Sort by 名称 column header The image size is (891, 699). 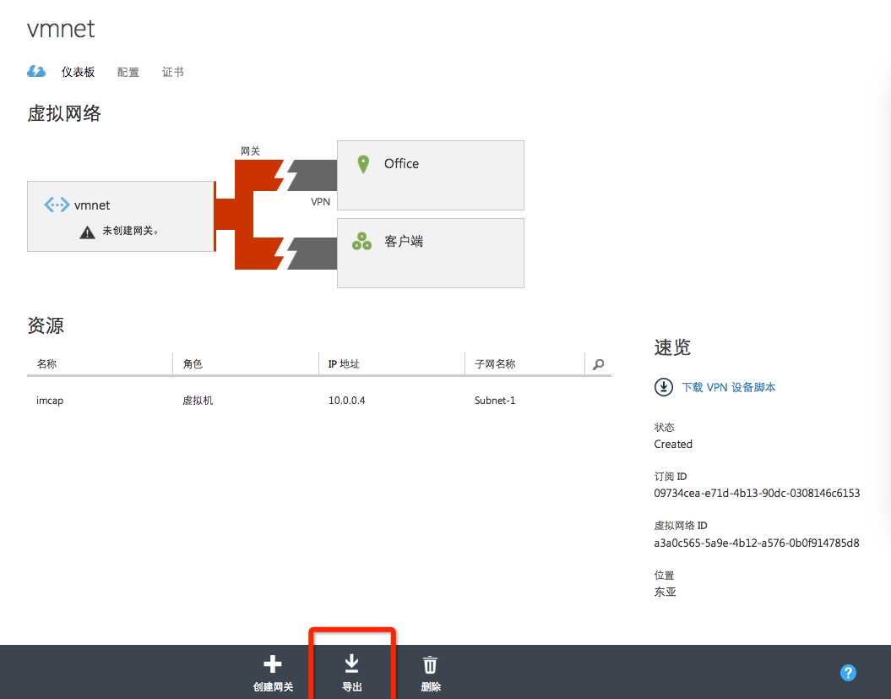click(x=46, y=364)
